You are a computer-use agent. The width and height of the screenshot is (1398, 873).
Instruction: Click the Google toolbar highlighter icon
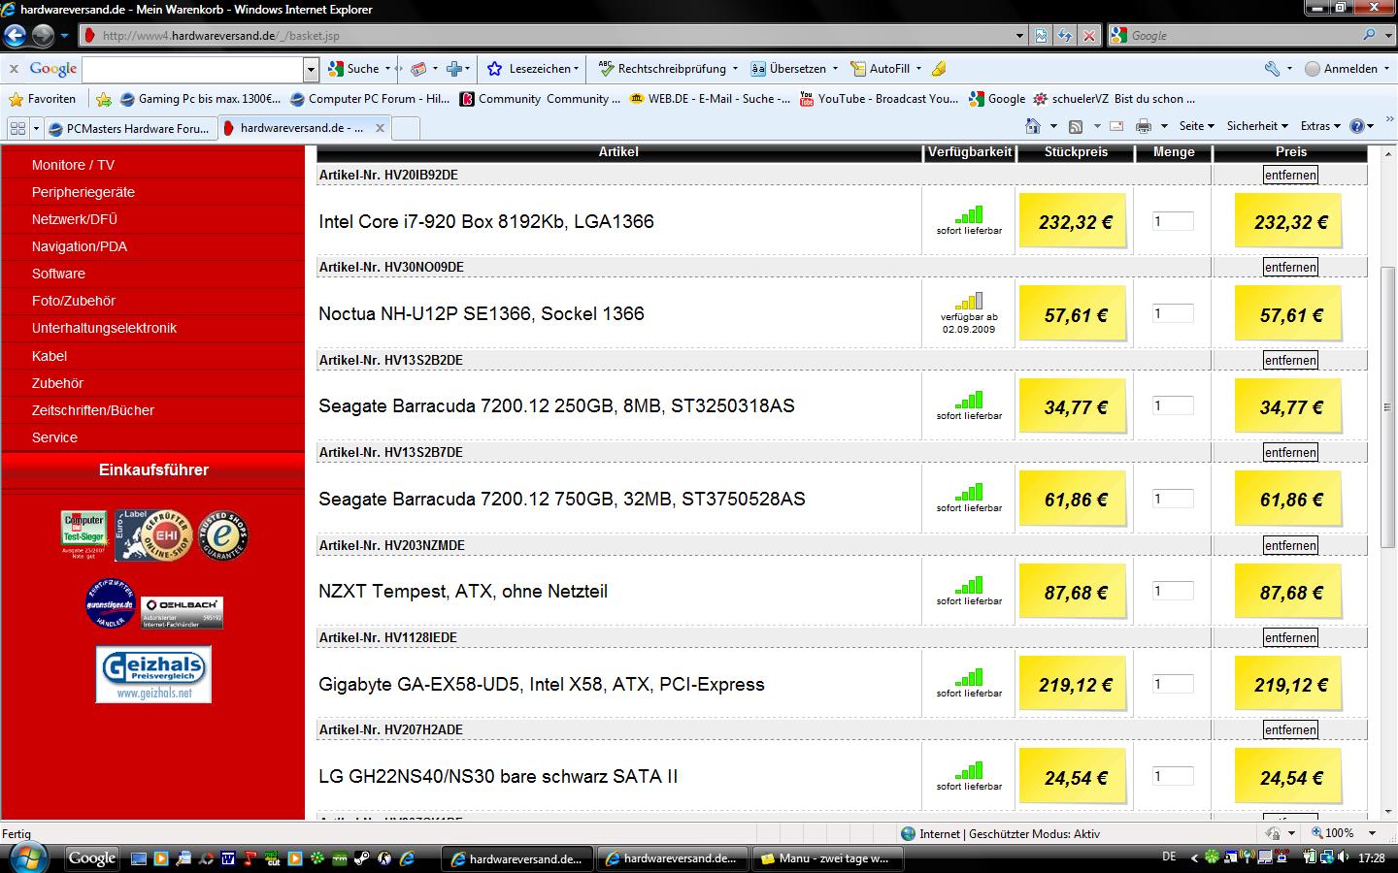click(x=938, y=69)
